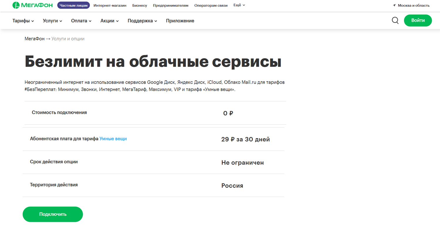Click the MegaFon logo
Screen dimensions: 440x228
pyautogui.click(x=33, y=5)
